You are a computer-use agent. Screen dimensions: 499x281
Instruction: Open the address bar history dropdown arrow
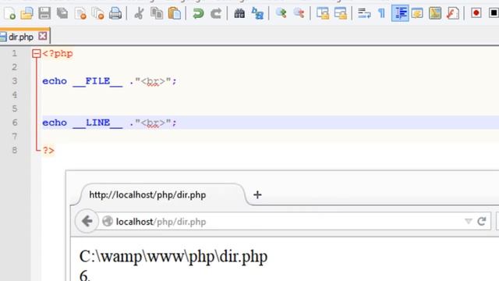click(x=468, y=221)
